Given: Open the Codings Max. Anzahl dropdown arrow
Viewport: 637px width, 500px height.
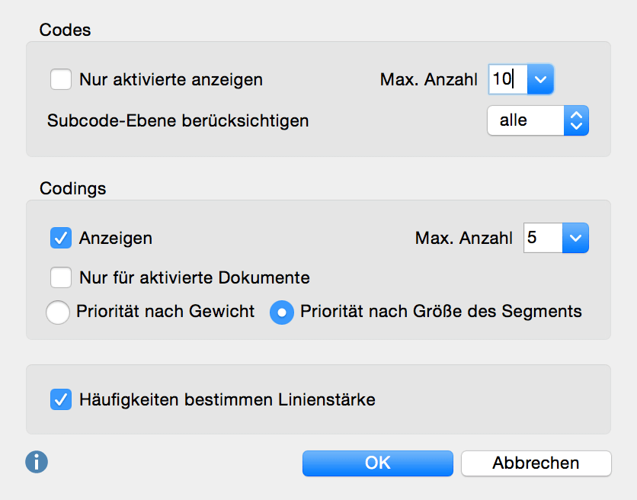Looking at the screenshot, I should click(x=575, y=238).
